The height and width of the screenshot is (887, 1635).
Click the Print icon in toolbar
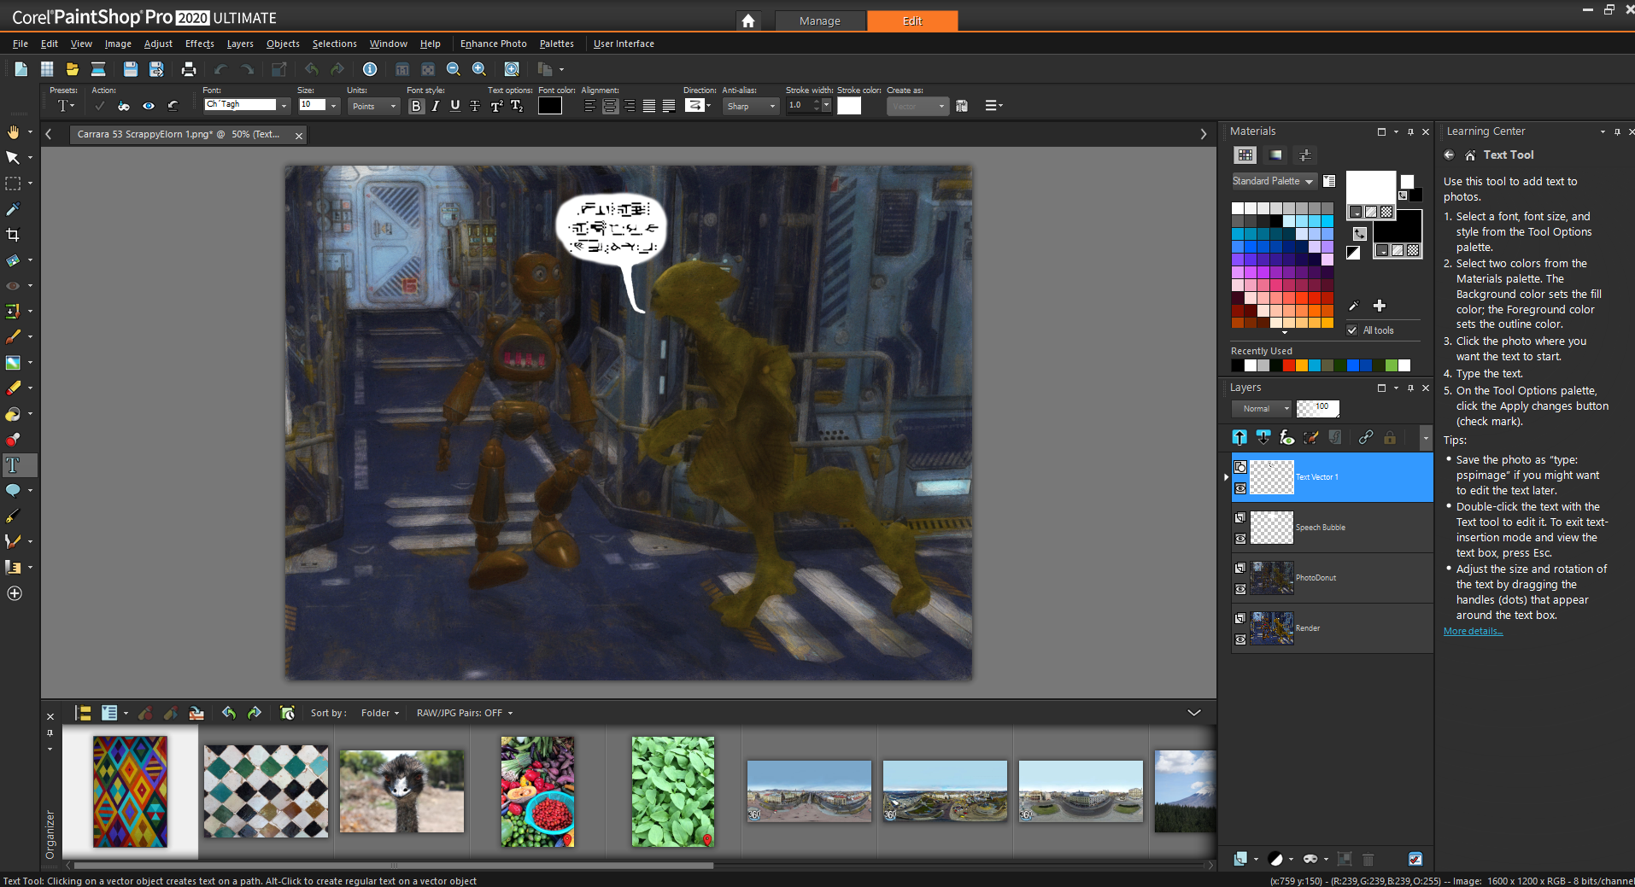pyautogui.click(x=189, y=69)
